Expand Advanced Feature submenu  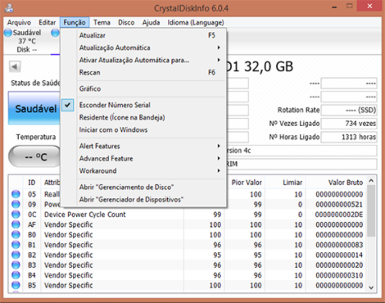(143, 159)
